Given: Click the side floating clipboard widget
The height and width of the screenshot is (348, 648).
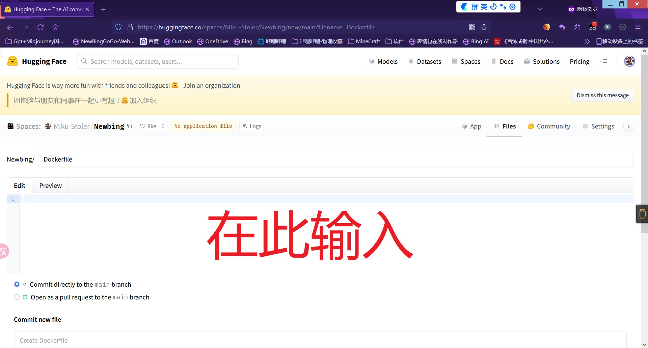Looking at the screenshot, I should tap(642, 214).
